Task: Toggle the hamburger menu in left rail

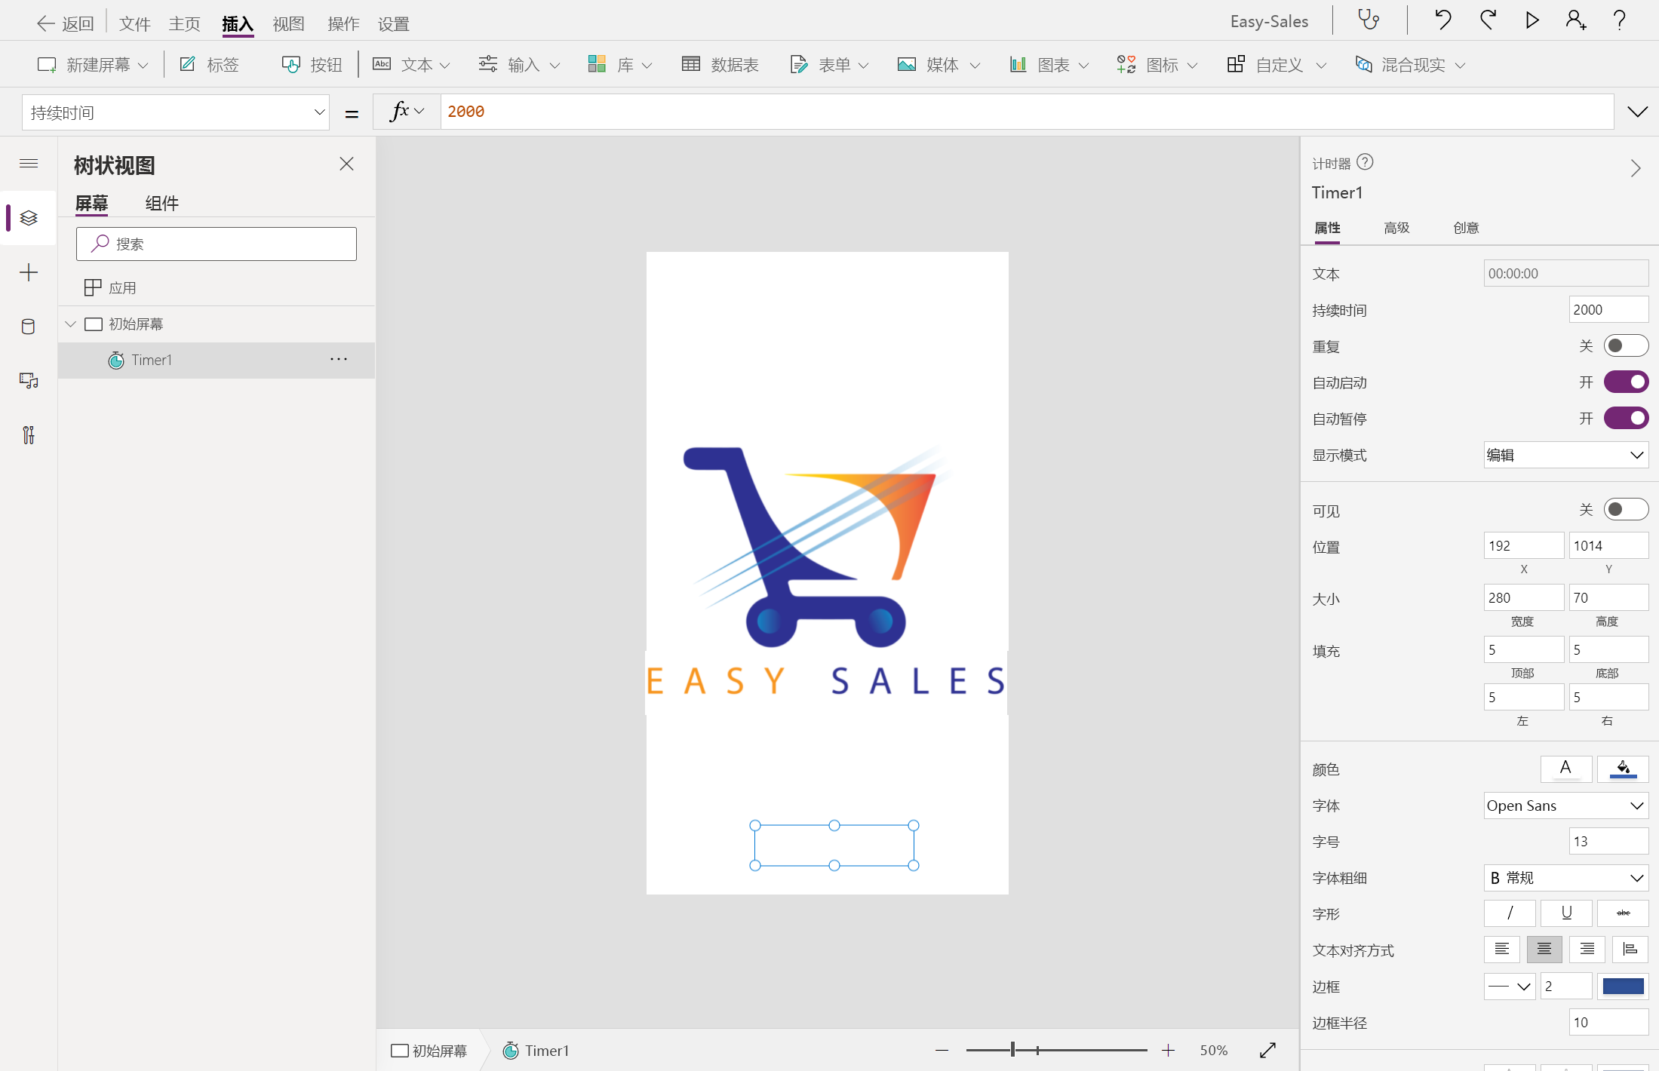Action: [x=29, y=164]
